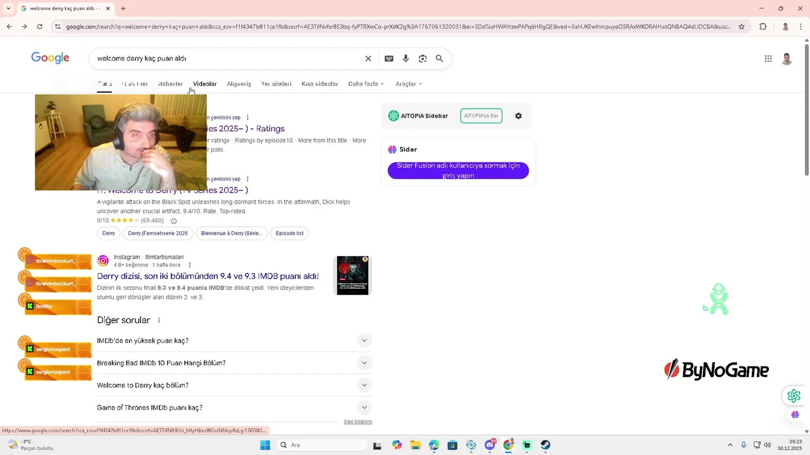Select the 'Episode list' chip
810x455 pixels.
tap(290, 233)
